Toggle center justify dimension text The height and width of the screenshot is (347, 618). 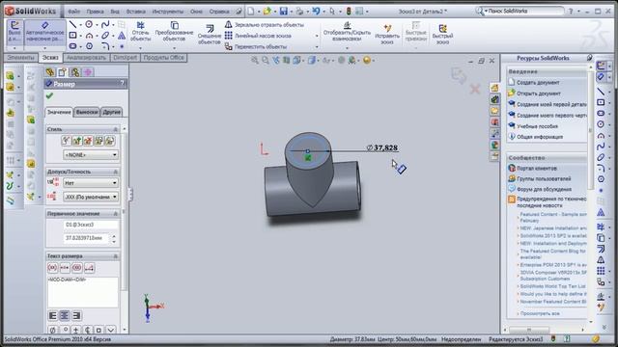coord(65,316)
